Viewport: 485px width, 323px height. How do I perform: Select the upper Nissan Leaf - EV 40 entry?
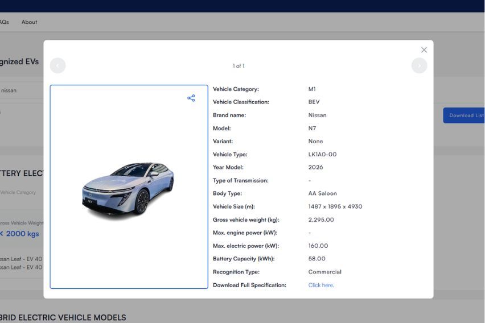21,259
